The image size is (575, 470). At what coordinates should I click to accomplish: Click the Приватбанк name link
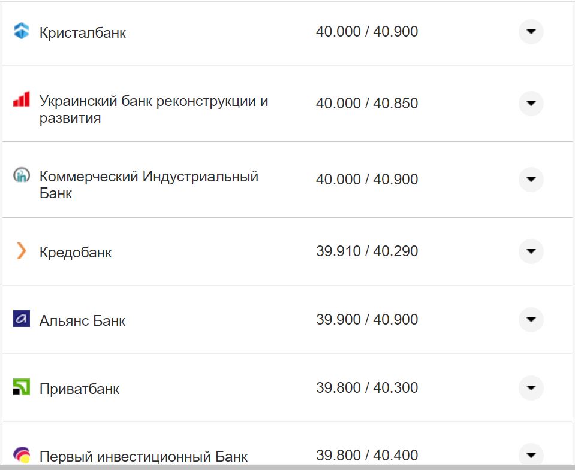80,388
